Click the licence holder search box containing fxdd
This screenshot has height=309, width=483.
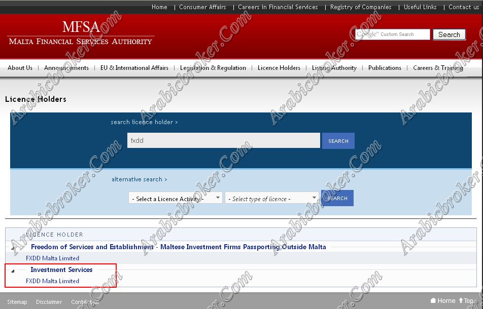[224, 140]
